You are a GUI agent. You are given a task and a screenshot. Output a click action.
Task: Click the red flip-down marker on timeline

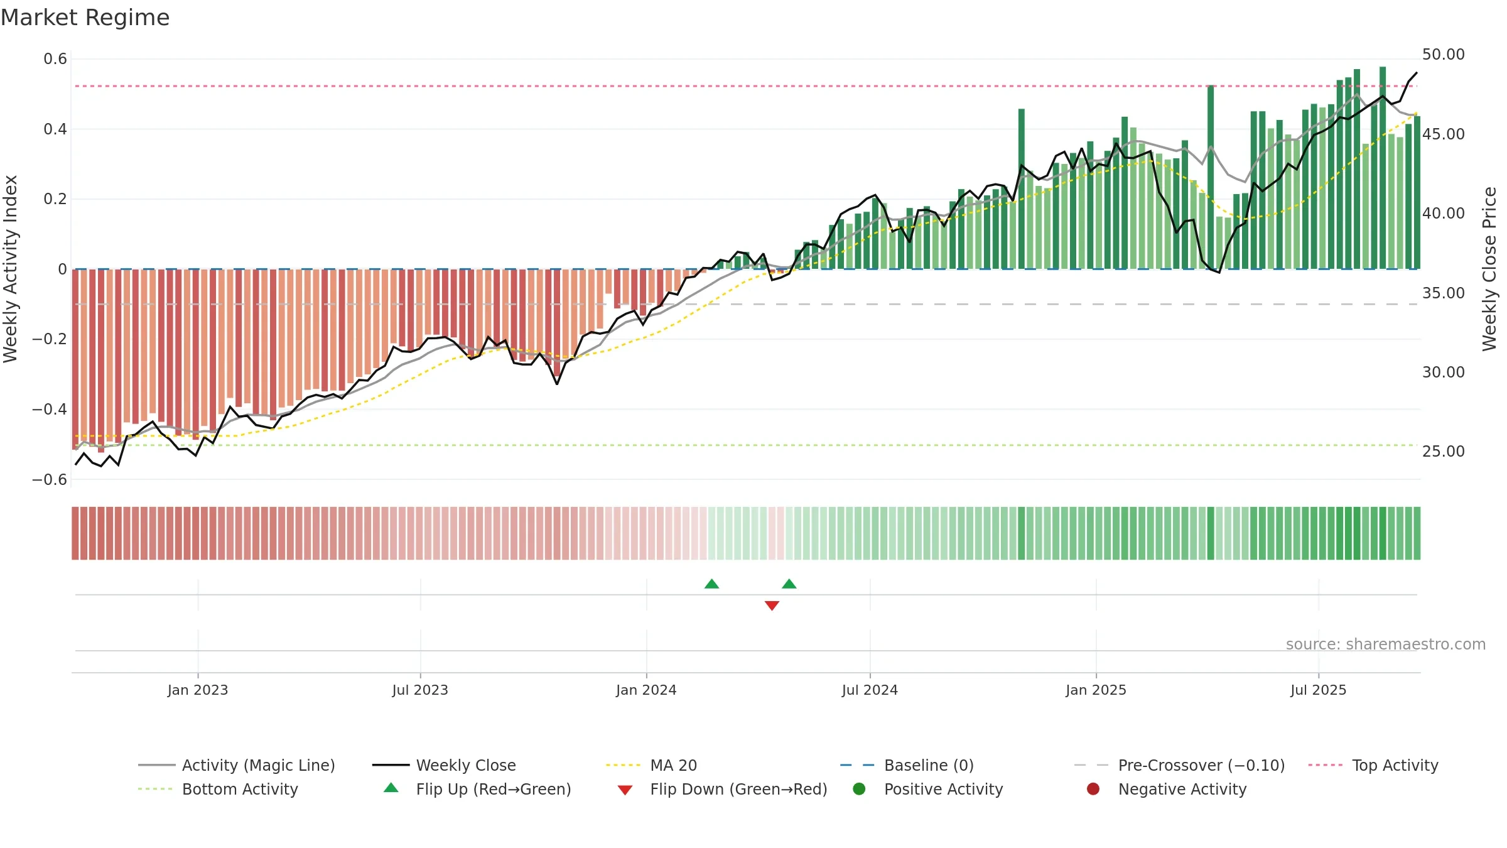point(772,606)
